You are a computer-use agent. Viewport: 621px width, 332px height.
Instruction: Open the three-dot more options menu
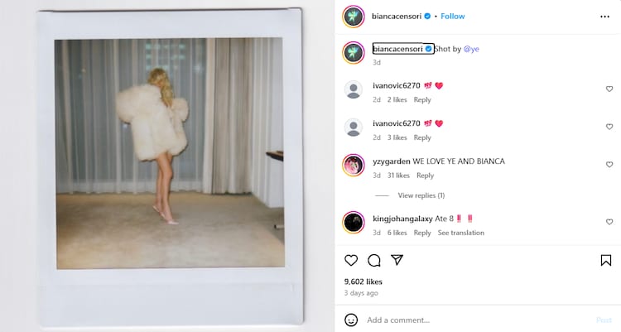point(604,17)
